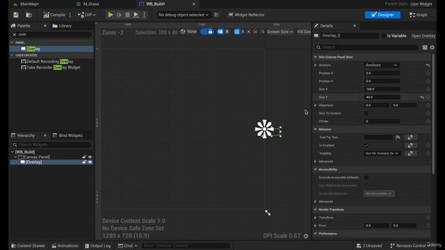This screenshot has width=445, height=250.
Task: Open the play options three-dot menu
Action: tap(144, 15)
